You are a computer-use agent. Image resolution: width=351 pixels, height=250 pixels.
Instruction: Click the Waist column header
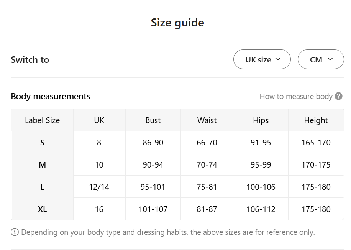[207, 120]
